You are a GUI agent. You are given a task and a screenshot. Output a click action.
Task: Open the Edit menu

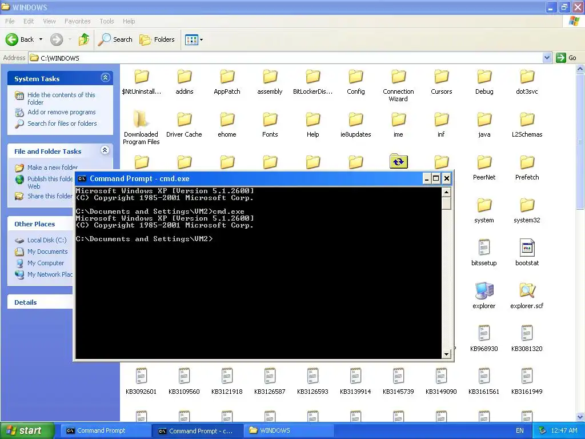point(29,21)
